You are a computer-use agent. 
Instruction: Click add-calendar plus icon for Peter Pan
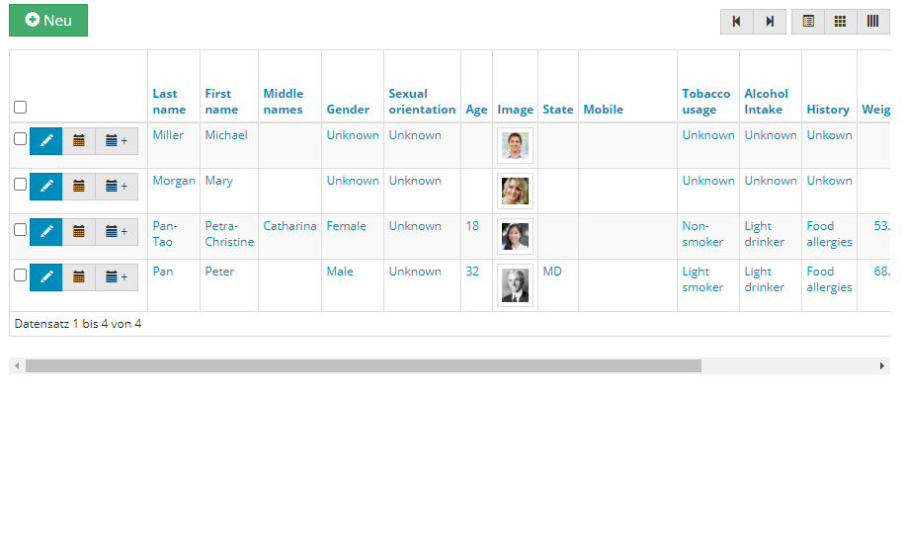117,277
